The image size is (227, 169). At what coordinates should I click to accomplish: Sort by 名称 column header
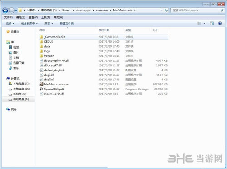click(42, 30)
